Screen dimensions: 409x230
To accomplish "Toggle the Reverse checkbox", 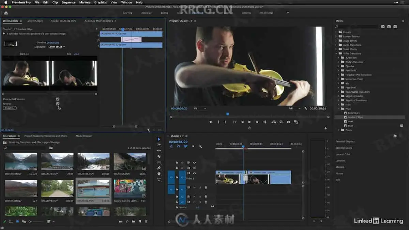I will (x=58, y=104).
